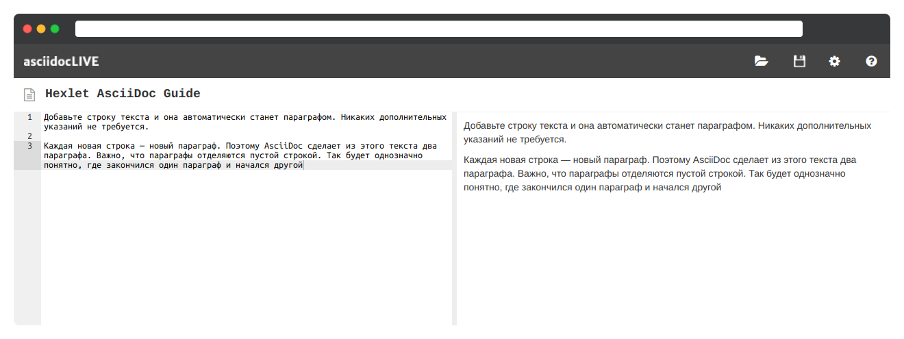The image size is (904, 339).
Task: Click the asciidocLIVE logo
Action: click(x=61, y=62)
